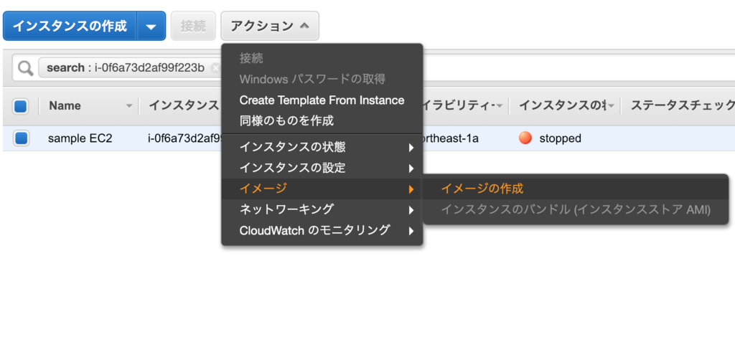The image size is (735, 347).
Task: Choose Windows パスワードの取得 menu item
Action: pos(322,79)
